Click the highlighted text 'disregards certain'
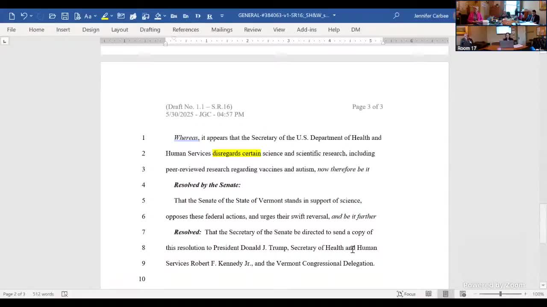Image resolution: width=547 pixels, height=307 pixels. click(x=237, y=153)
